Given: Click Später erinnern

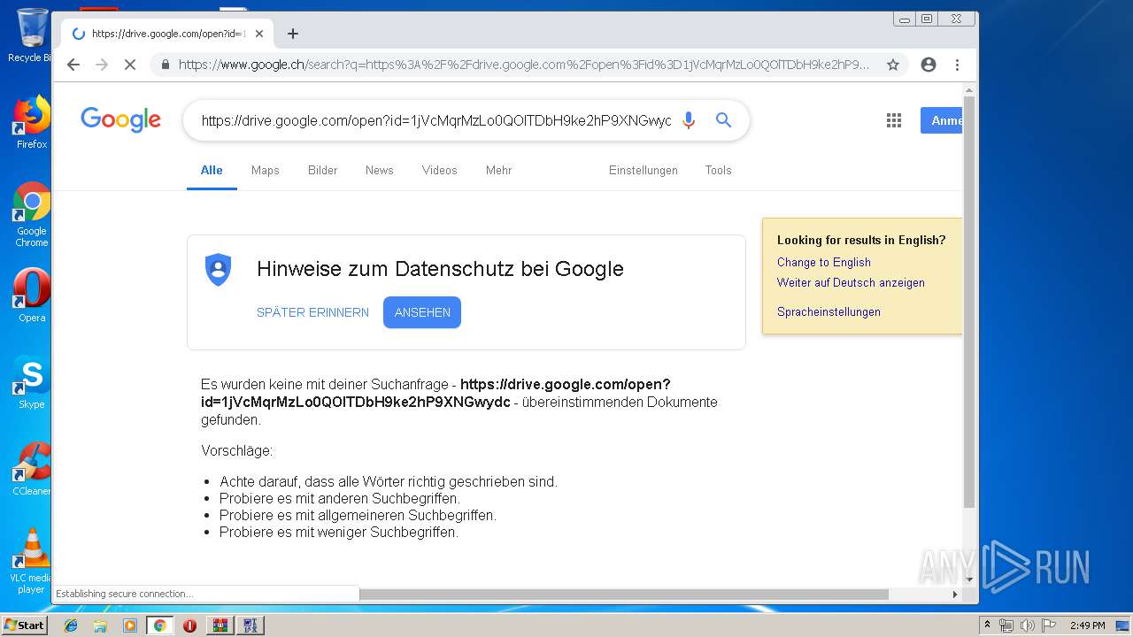Looking at the screenshot, I should point(312,312).
